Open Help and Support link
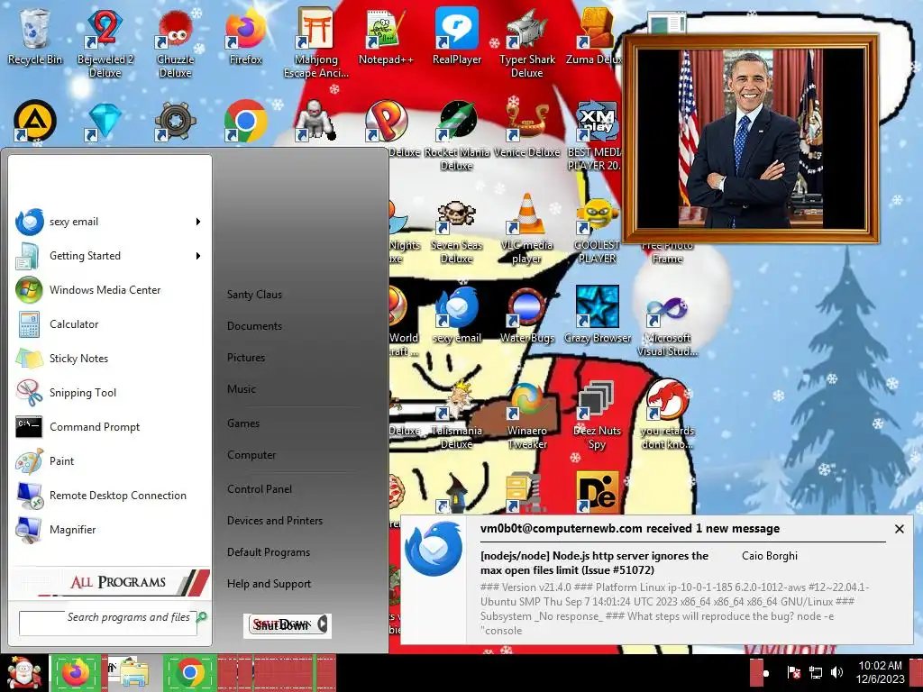923x692 pixels. 269,584
